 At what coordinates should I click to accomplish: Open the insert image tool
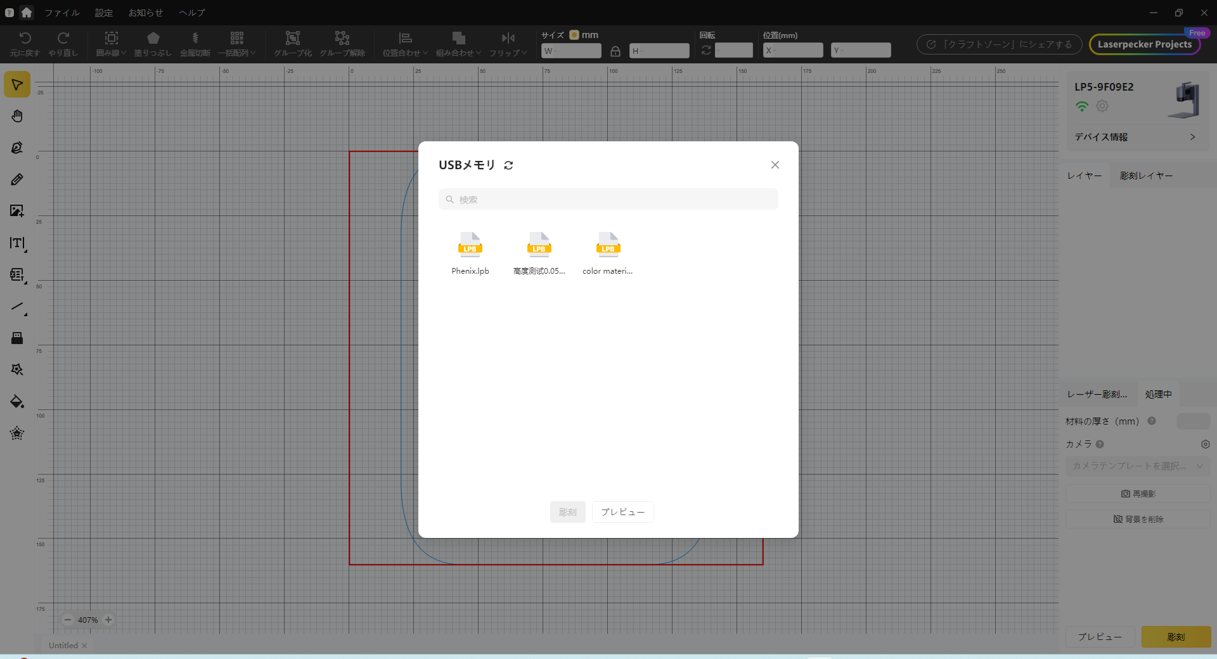click(17, 211)
